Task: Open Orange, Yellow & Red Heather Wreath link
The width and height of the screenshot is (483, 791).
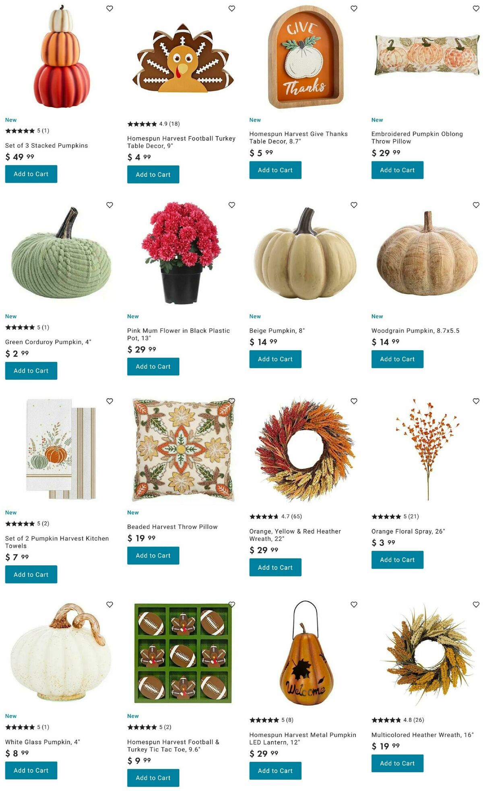Action: (x=295, y=535)
